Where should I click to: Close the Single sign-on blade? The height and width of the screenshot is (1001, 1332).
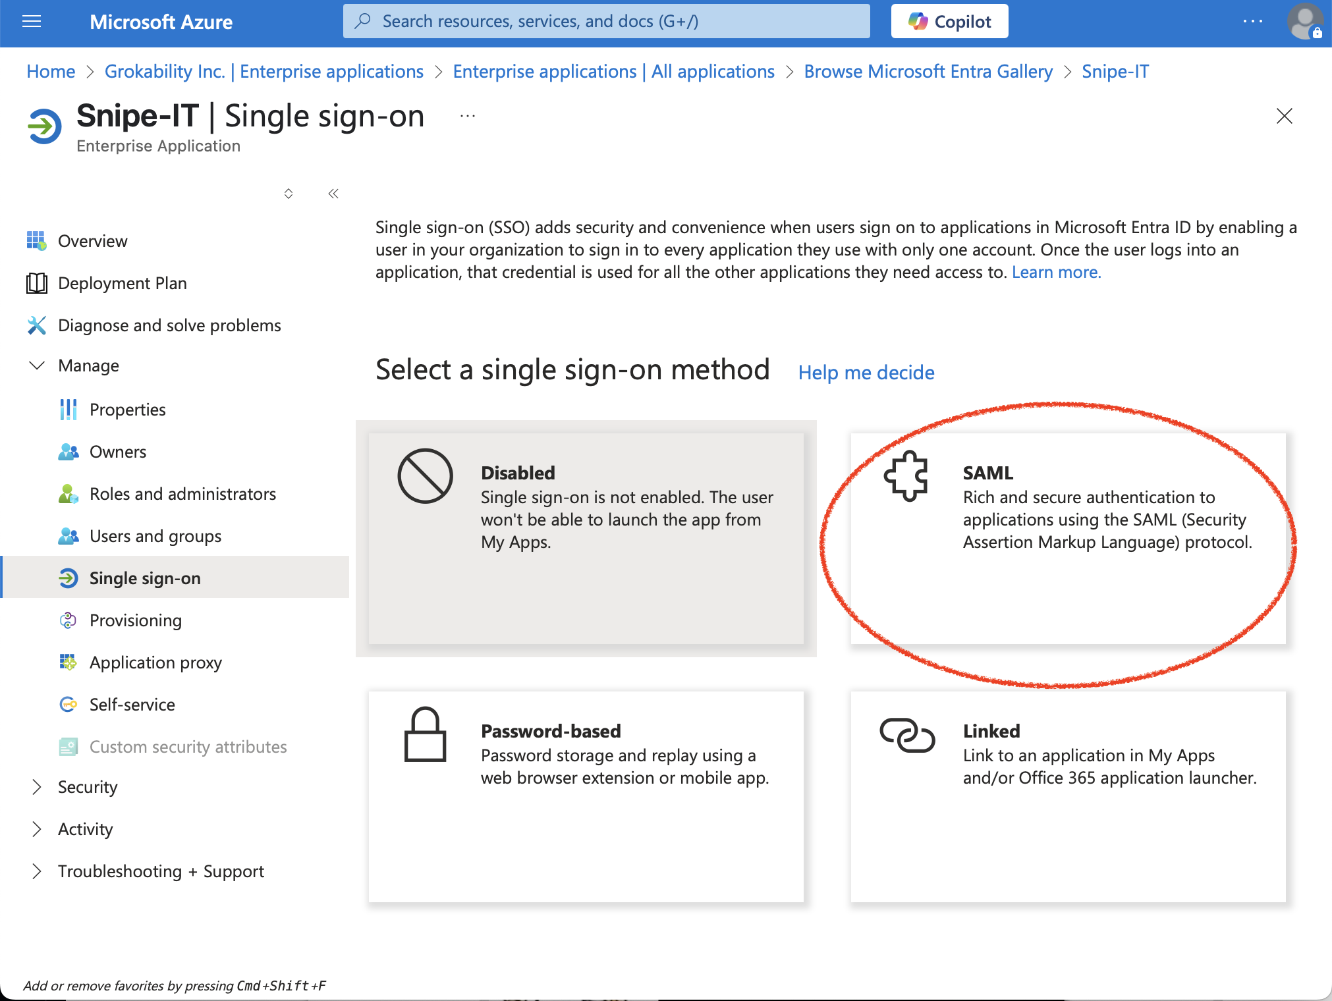point(1284,116)
